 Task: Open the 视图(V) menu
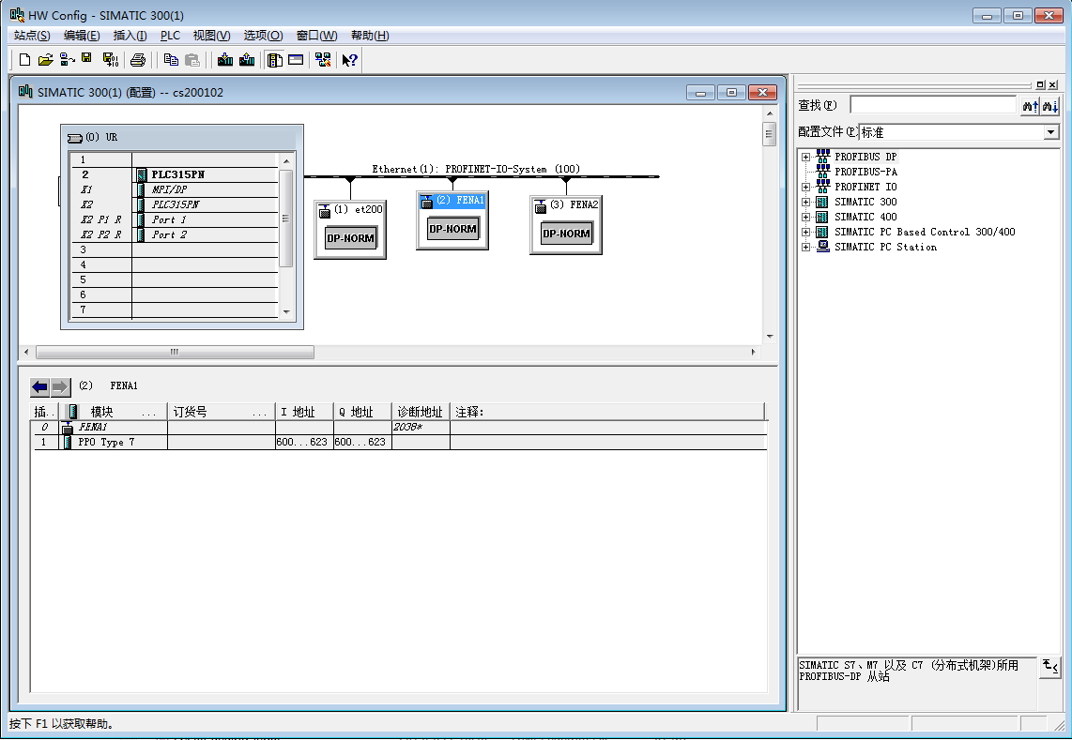pyautogui.click(x=211, y=36)
